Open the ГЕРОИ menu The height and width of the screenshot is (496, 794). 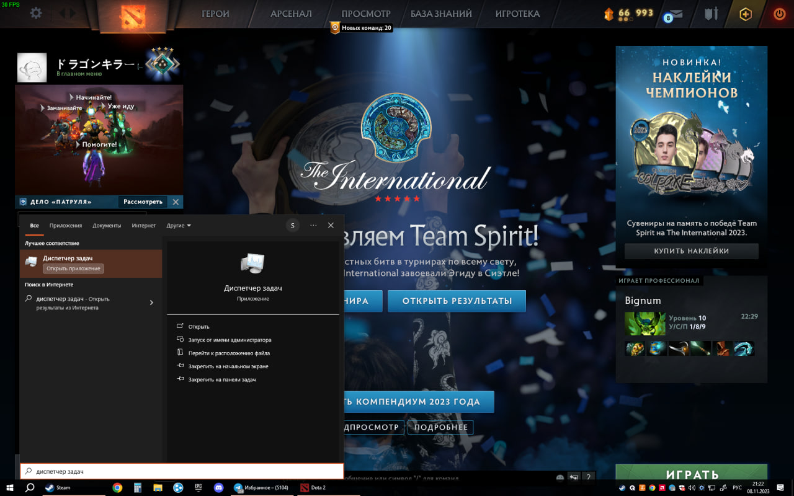tap(215, 14)
